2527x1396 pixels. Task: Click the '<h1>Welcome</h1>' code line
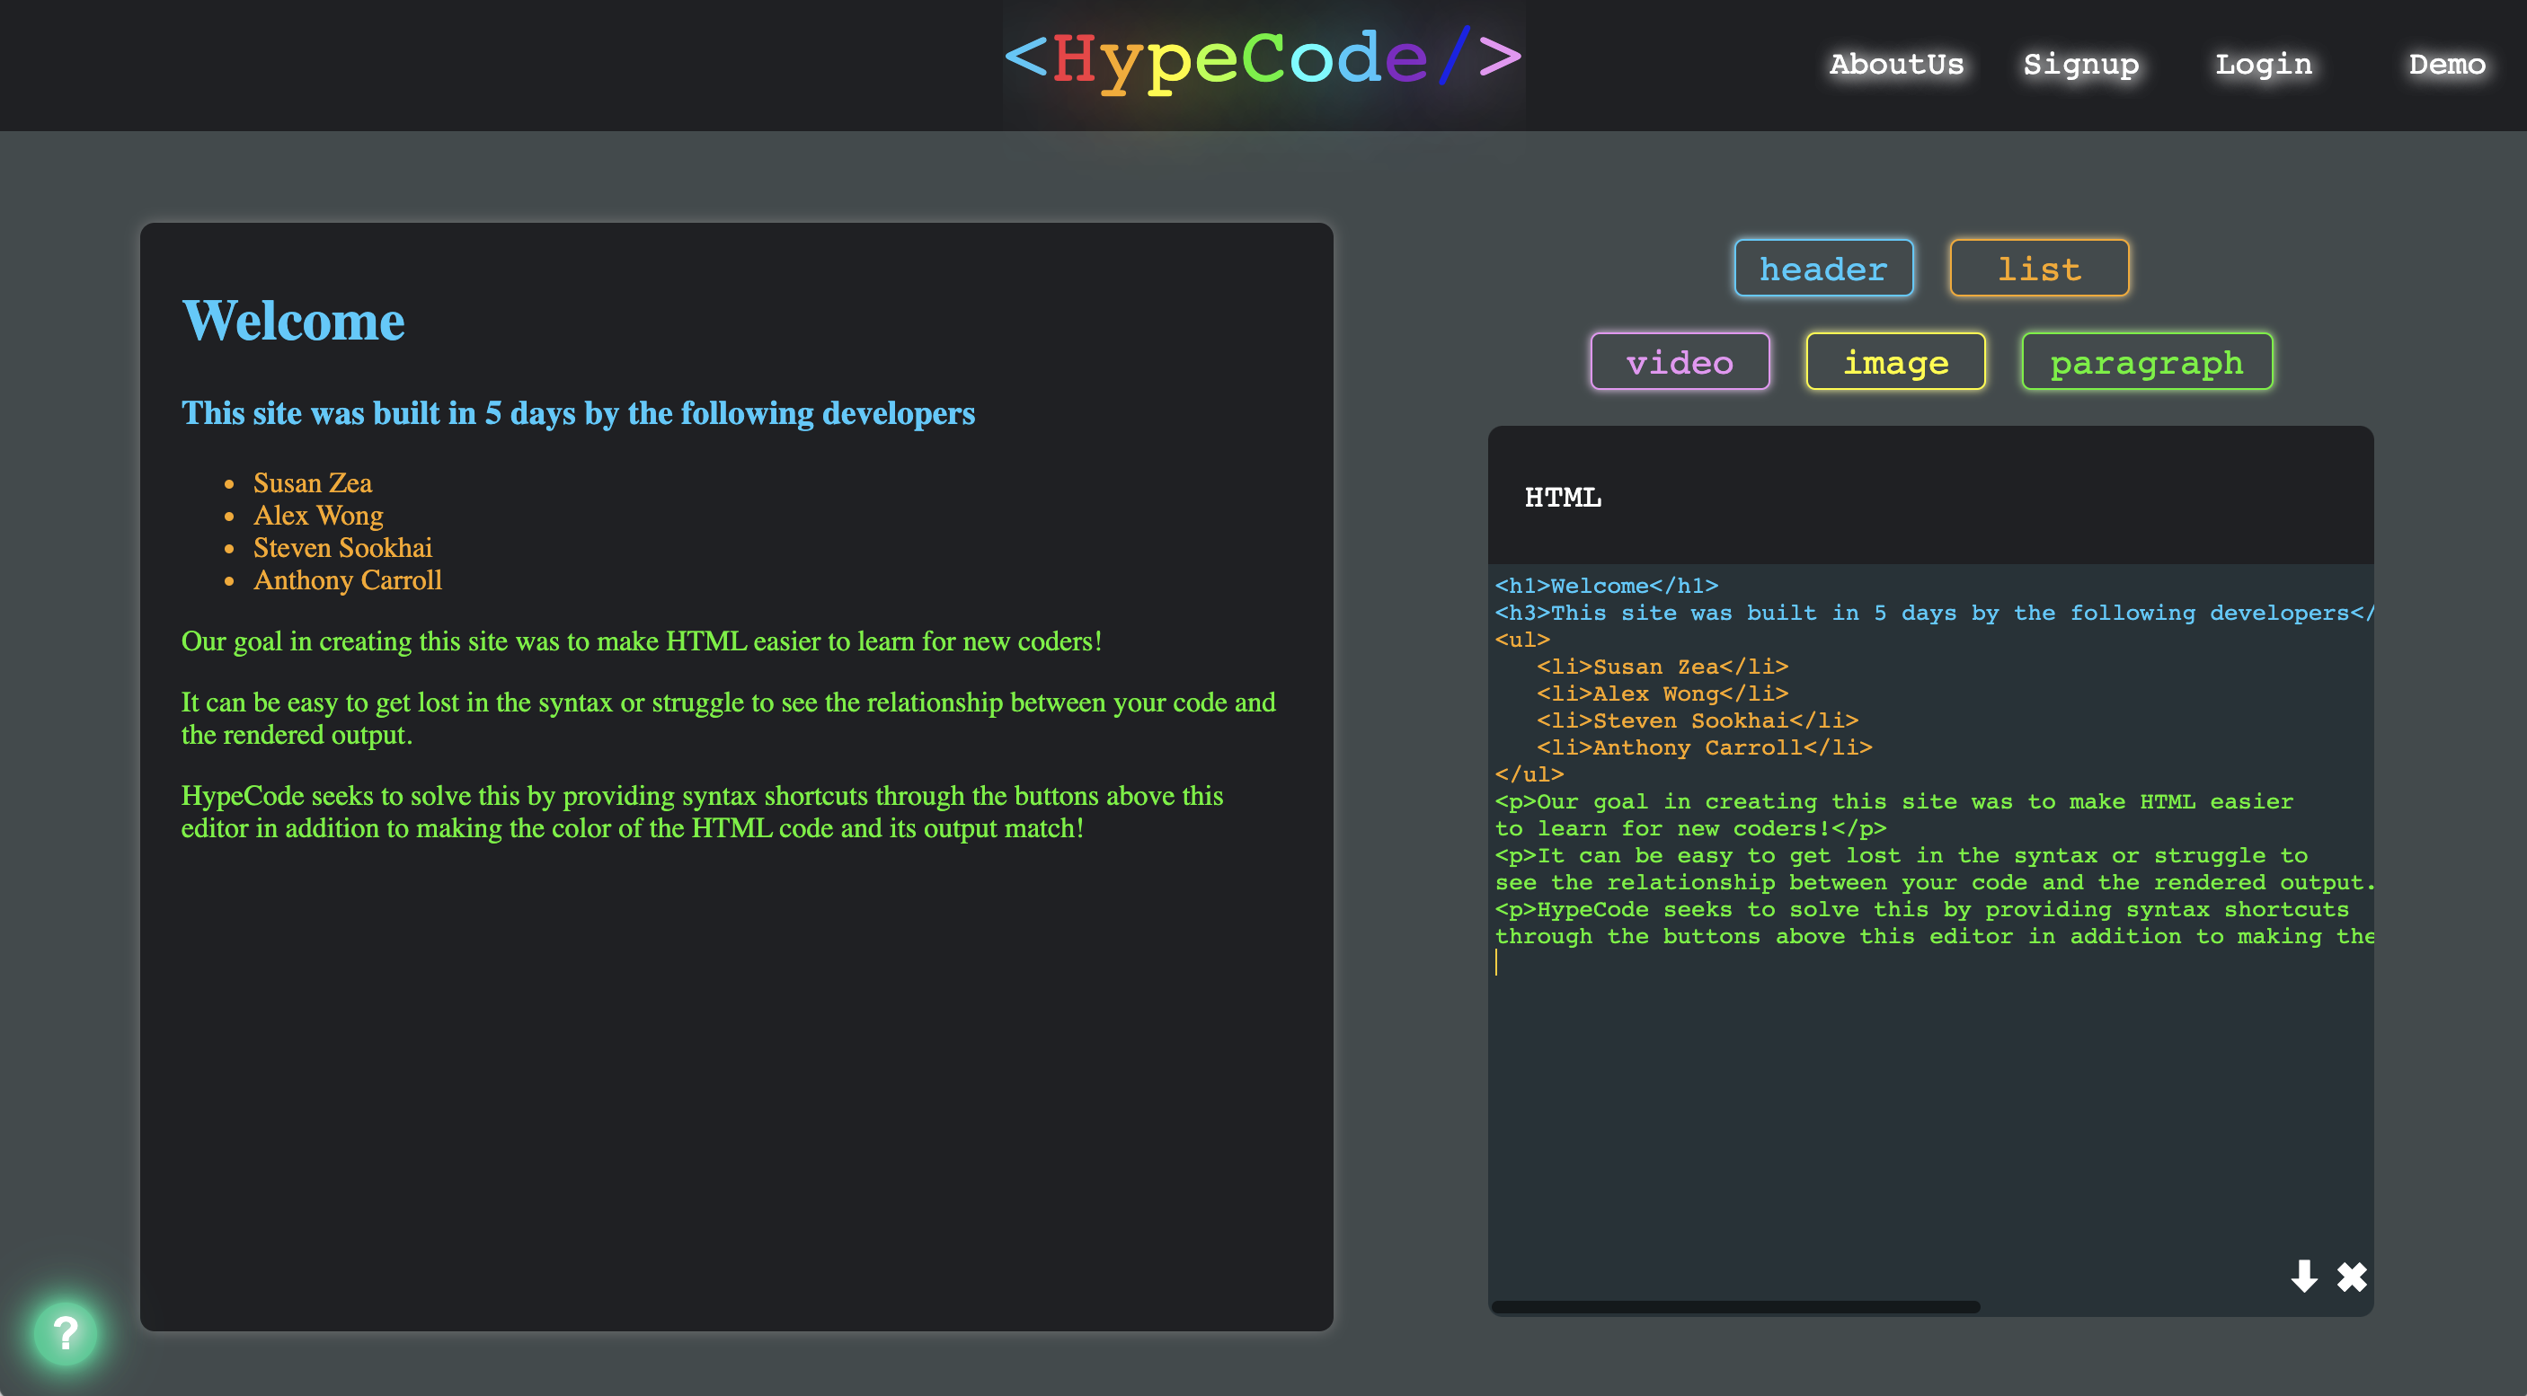[1606, 586]
